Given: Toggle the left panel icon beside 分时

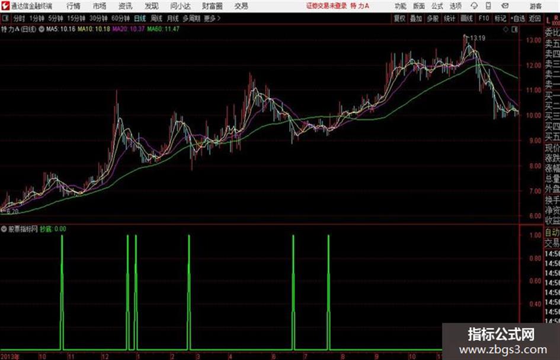Looking at the screenshot, I should 5,18.
